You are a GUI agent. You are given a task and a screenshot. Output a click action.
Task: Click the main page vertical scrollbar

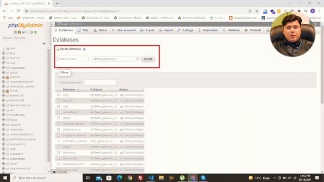coord(322,65)
